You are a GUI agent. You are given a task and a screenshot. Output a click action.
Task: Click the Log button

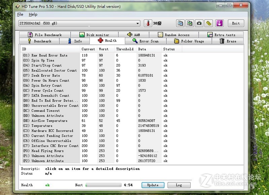click(179, 185)
